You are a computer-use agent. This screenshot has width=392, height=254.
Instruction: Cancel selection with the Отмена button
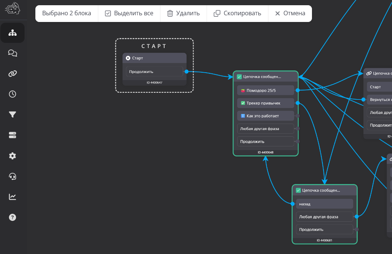[x=290, y=13]
